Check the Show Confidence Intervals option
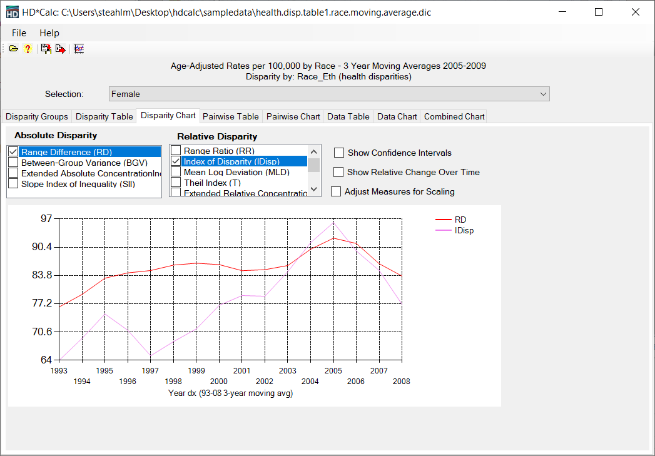 [339, 153]
